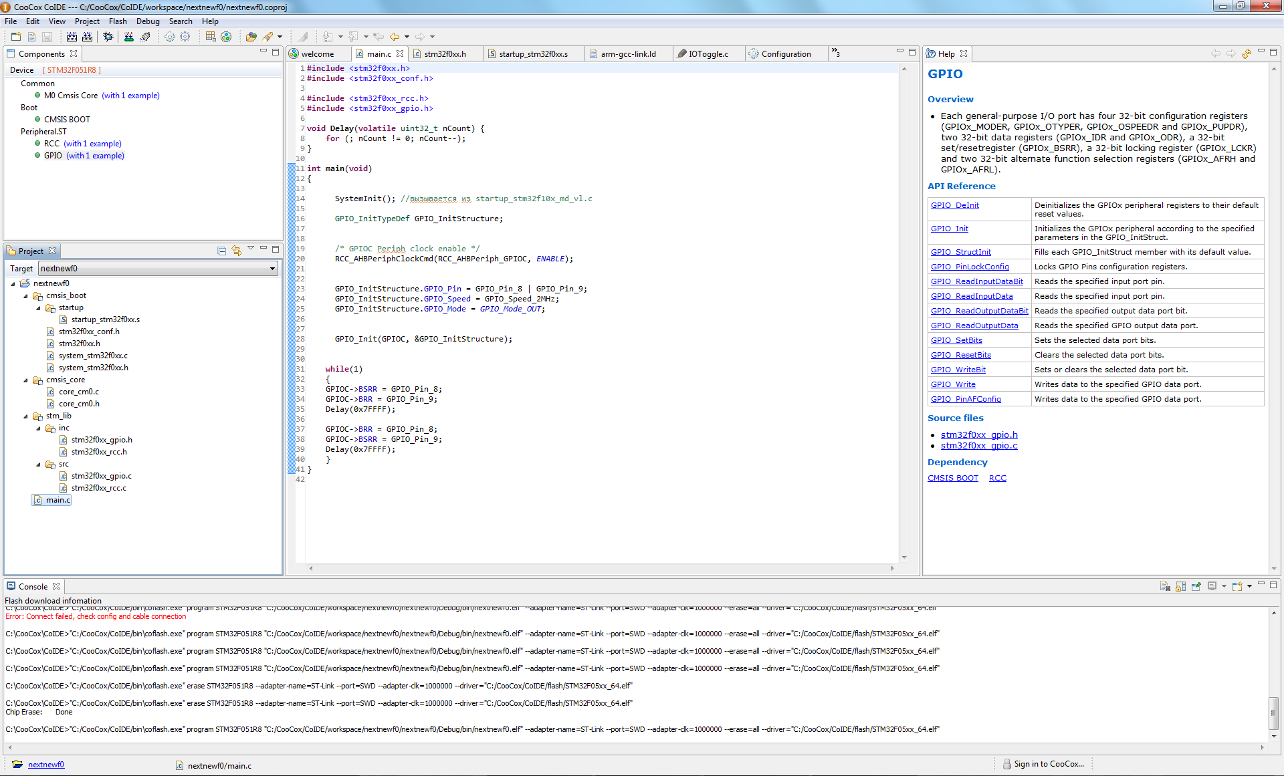Toggle Link with Editor in Project panel

pyautogui.click(x=237, y=251)
